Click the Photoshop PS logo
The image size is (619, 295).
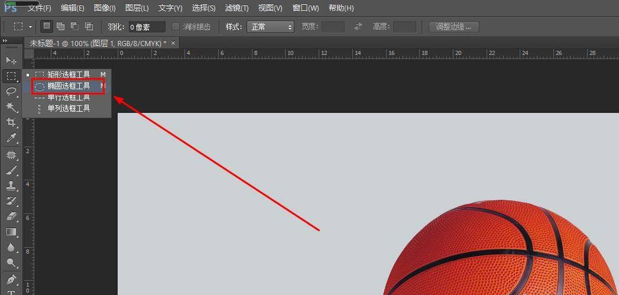pyautogui.click(x=10, y=8)
